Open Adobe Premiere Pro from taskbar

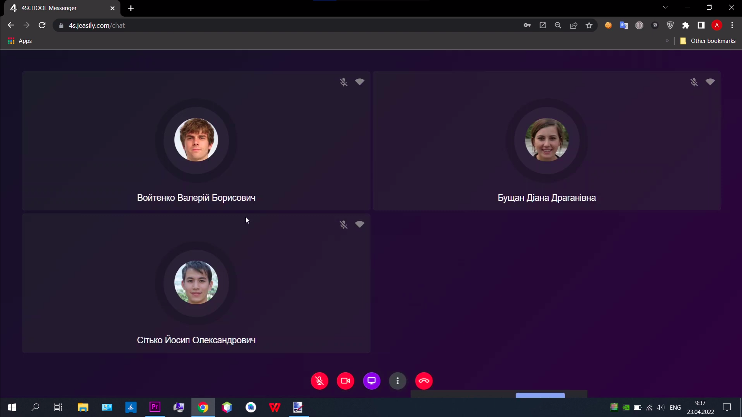coord(155,407)
